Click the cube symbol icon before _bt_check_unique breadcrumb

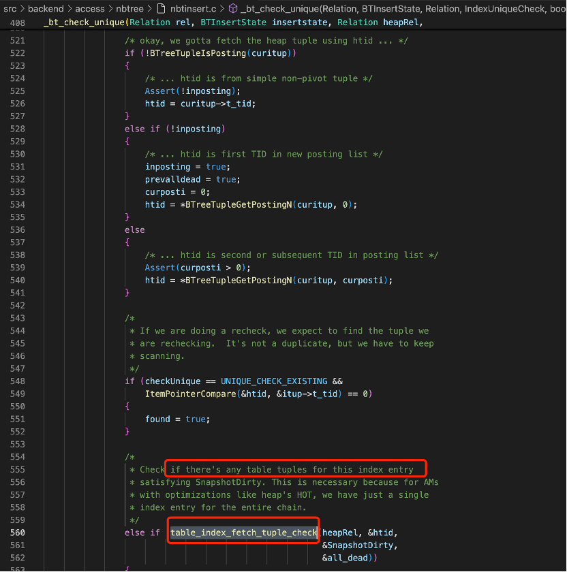coord(233,8)
